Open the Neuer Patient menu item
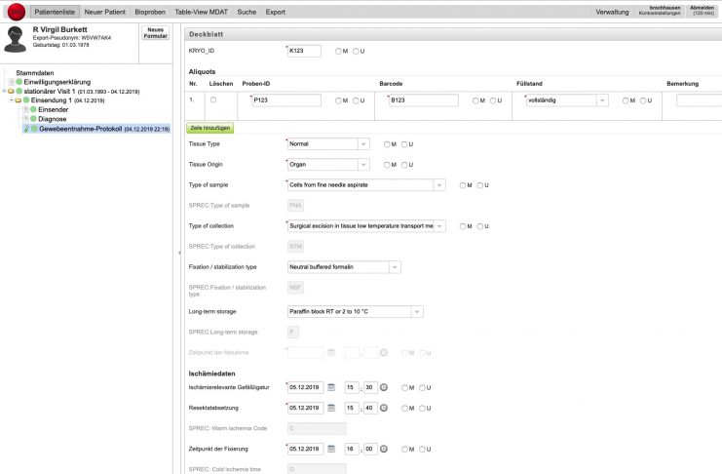722x474 pixels. (105, 12)
